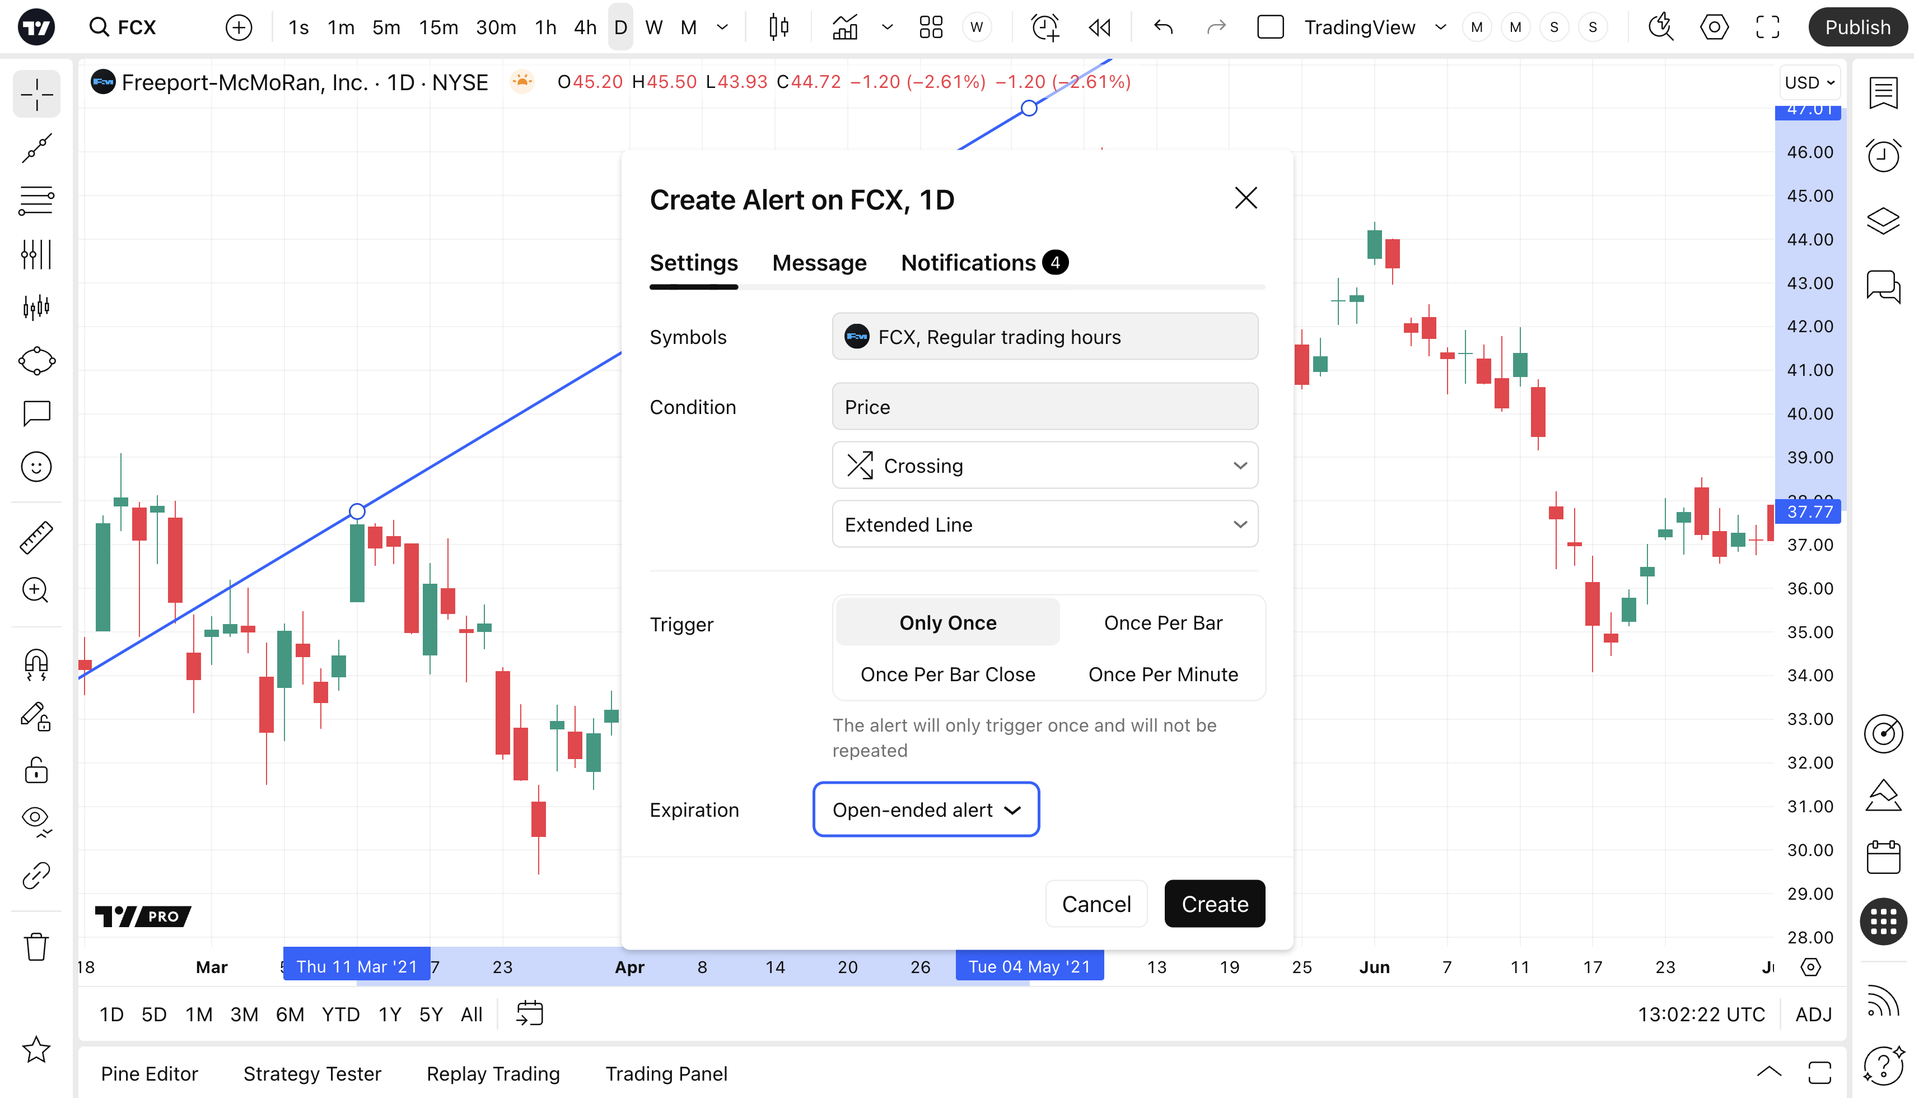
Task: Switch to the Message tab
Action: click(x=819, y=262)
